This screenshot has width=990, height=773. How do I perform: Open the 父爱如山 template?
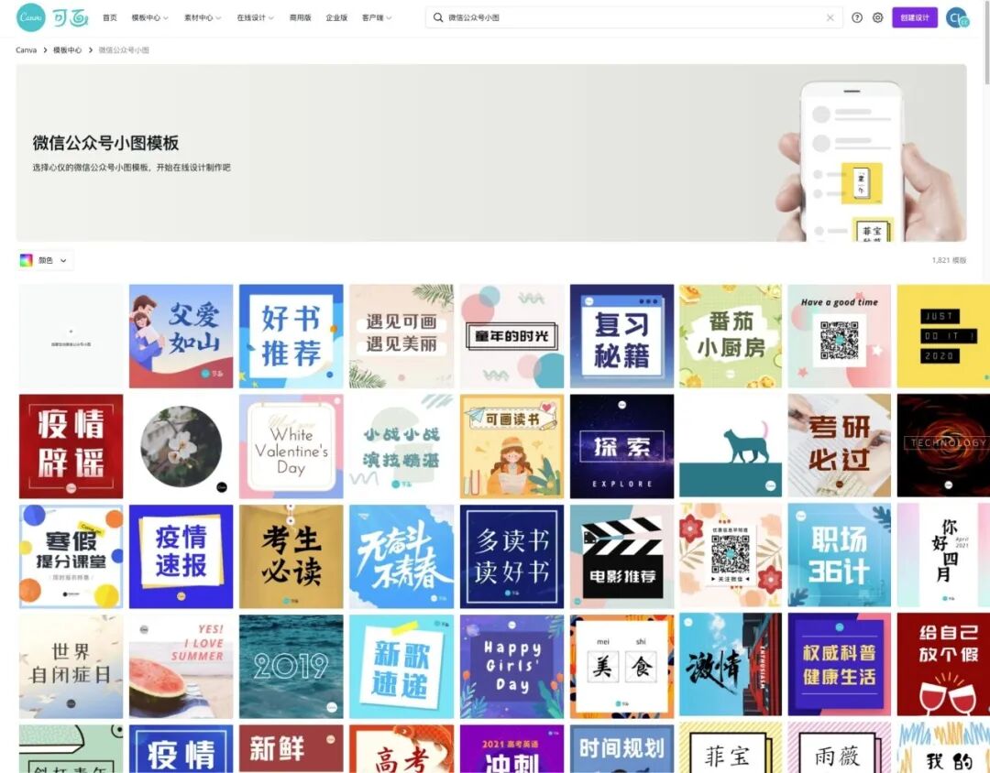click(181, 336)
